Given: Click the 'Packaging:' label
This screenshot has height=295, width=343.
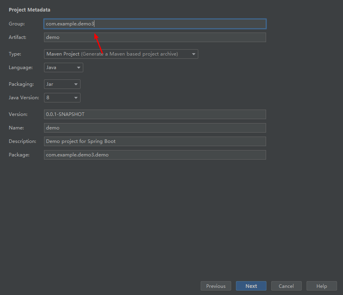Looking at the screenshot, I should (21, 84).
